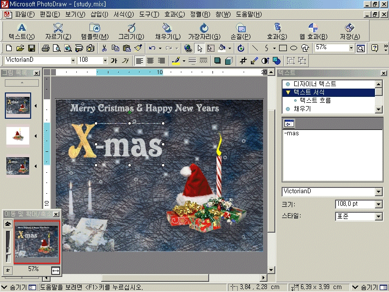Open the 텍스트(X) text tool
The image size is (389, 292).
21,31
